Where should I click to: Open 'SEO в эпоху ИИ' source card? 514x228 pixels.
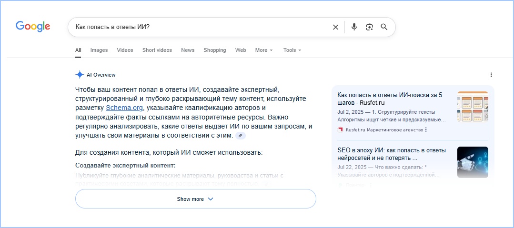coord(392,154)
